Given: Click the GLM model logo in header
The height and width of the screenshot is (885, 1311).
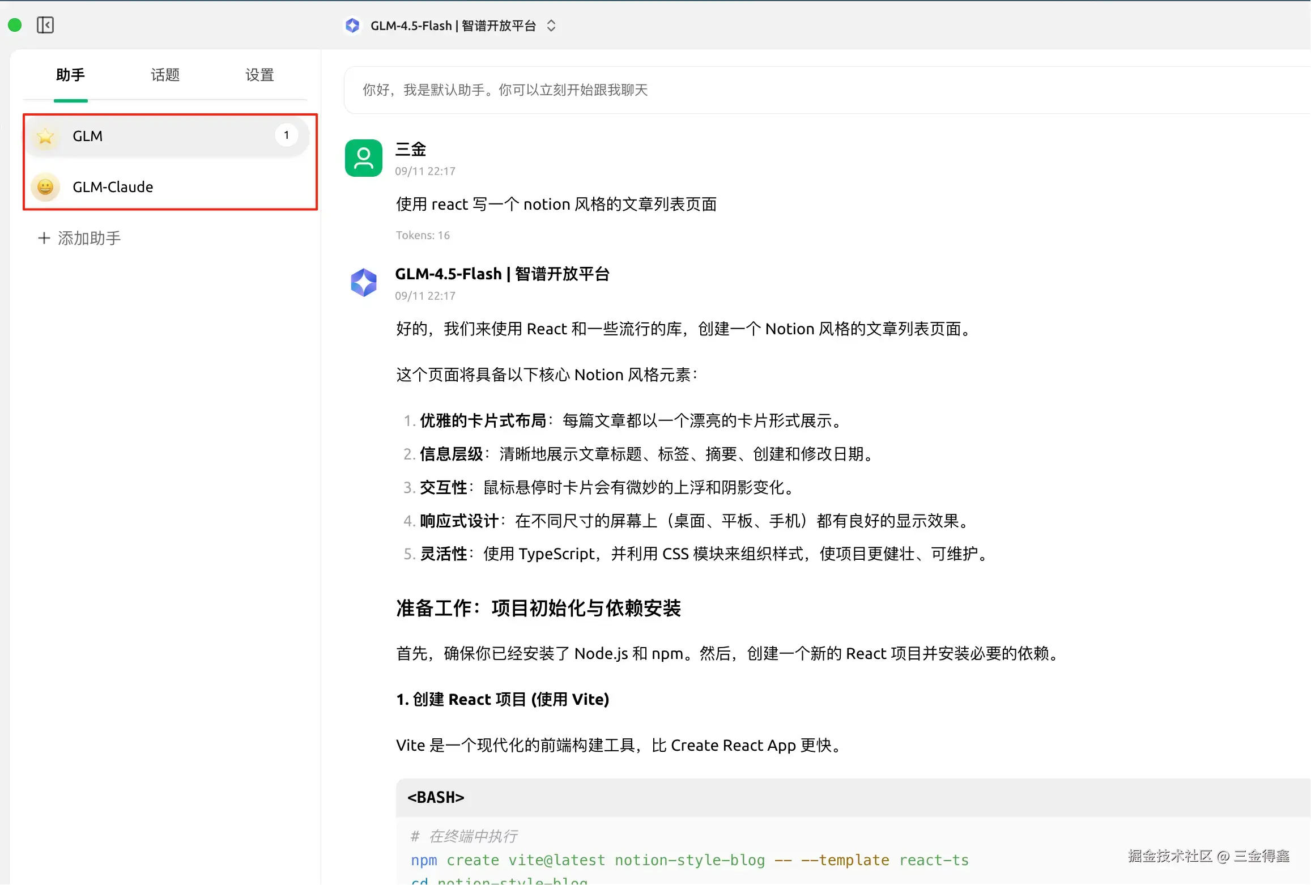Looking at the screenshot, I should tap(352, 25).
